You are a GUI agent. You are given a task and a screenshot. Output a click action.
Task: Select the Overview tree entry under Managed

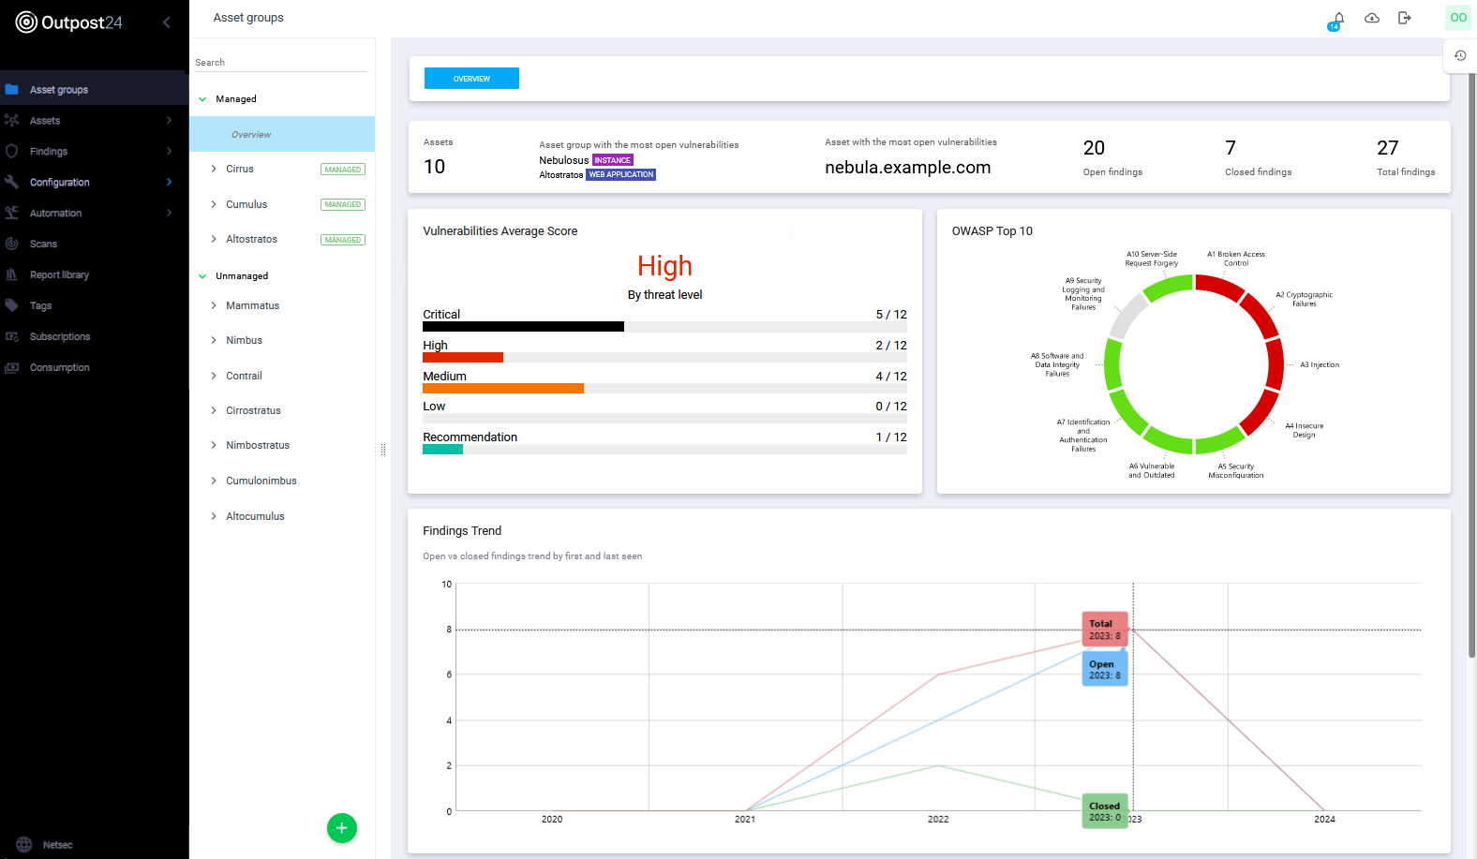coord(282,134)
